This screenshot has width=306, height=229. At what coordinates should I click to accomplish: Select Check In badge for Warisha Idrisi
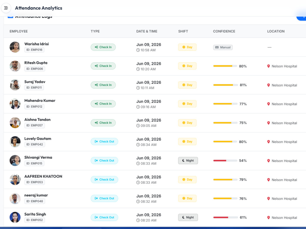pyautogui.click(x=103, y=47)
